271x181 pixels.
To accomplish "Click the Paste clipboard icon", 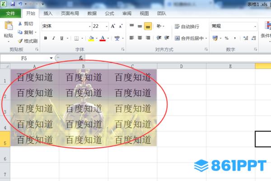I will click(9, 26).
